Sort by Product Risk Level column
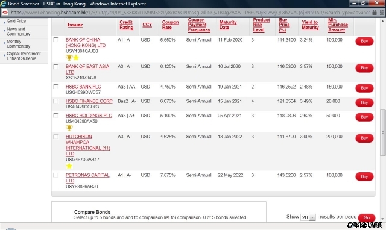Viewport: 386px width, 230px height. point(261,25)
